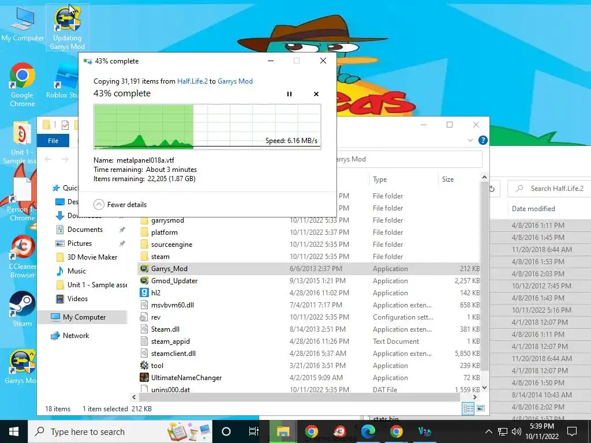
Task: Open File Explorer on taskbar
Action: tap(283, 431)
